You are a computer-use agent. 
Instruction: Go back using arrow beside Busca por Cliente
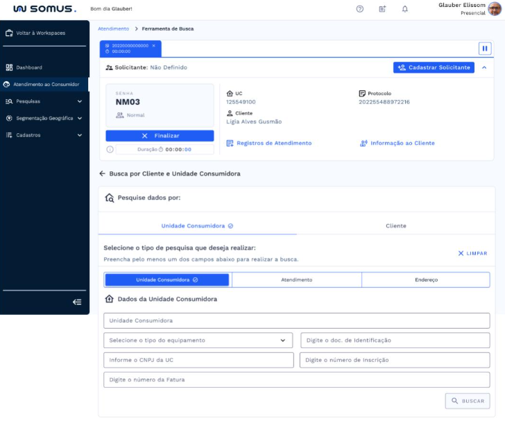tap(102, 173)
